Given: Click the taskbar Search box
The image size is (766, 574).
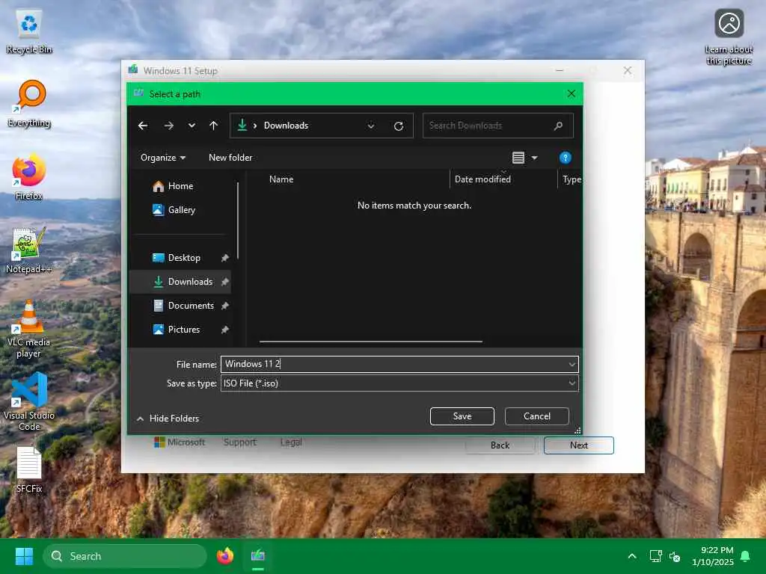Looking at the screenshot, I should [125, 556].
